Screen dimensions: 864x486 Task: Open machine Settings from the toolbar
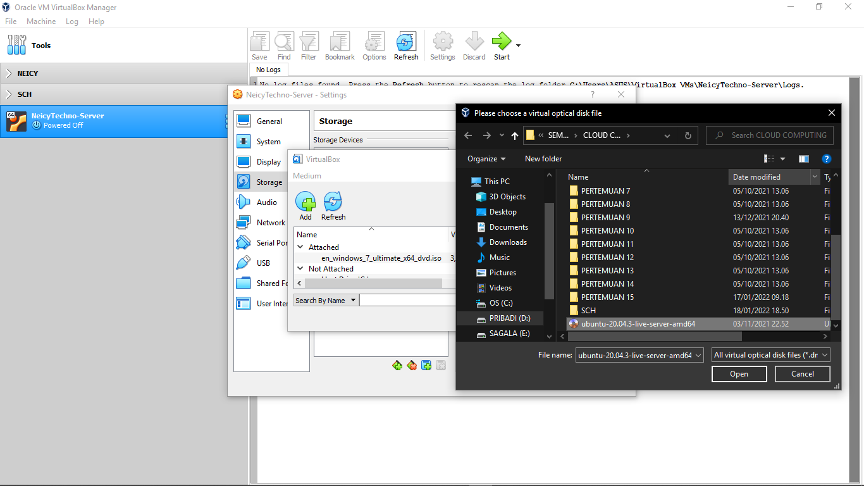443,46
